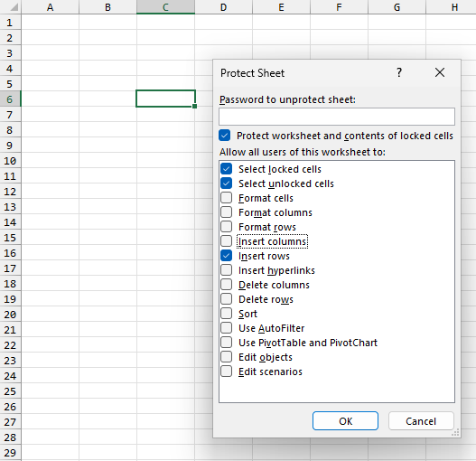The width and height of the screenshot is (476, 461).
Task: Select row 15 header
Action: click(x=10, y=238)
